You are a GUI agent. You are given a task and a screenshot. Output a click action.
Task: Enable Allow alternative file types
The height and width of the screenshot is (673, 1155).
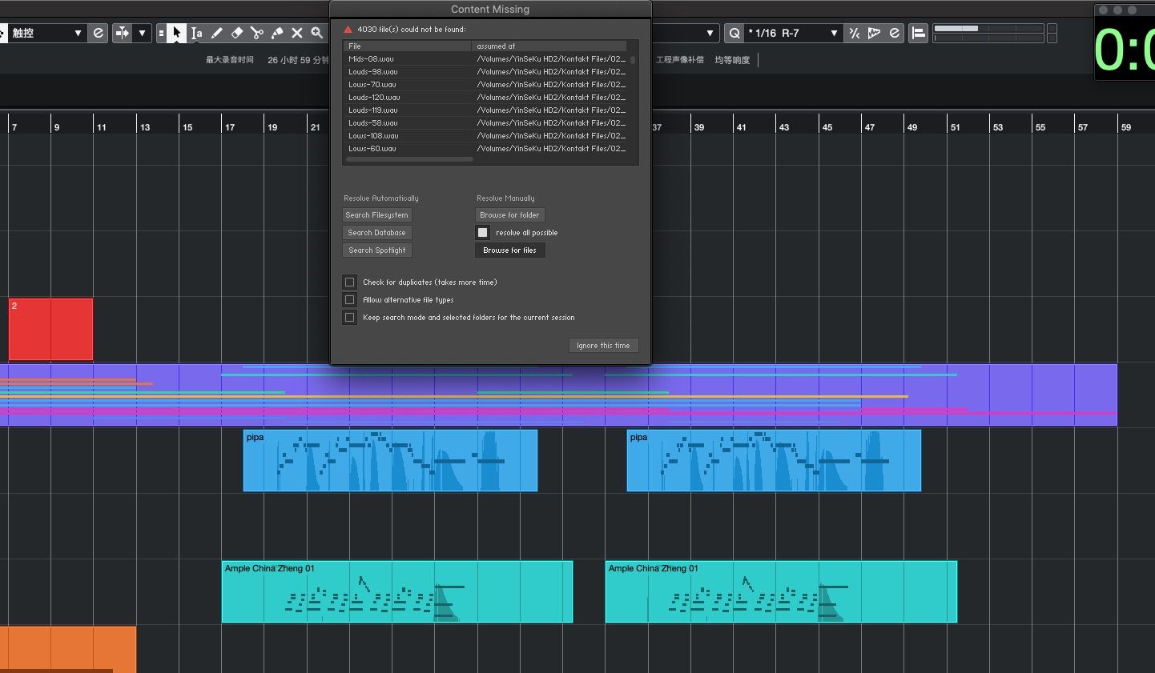point(349,299)
